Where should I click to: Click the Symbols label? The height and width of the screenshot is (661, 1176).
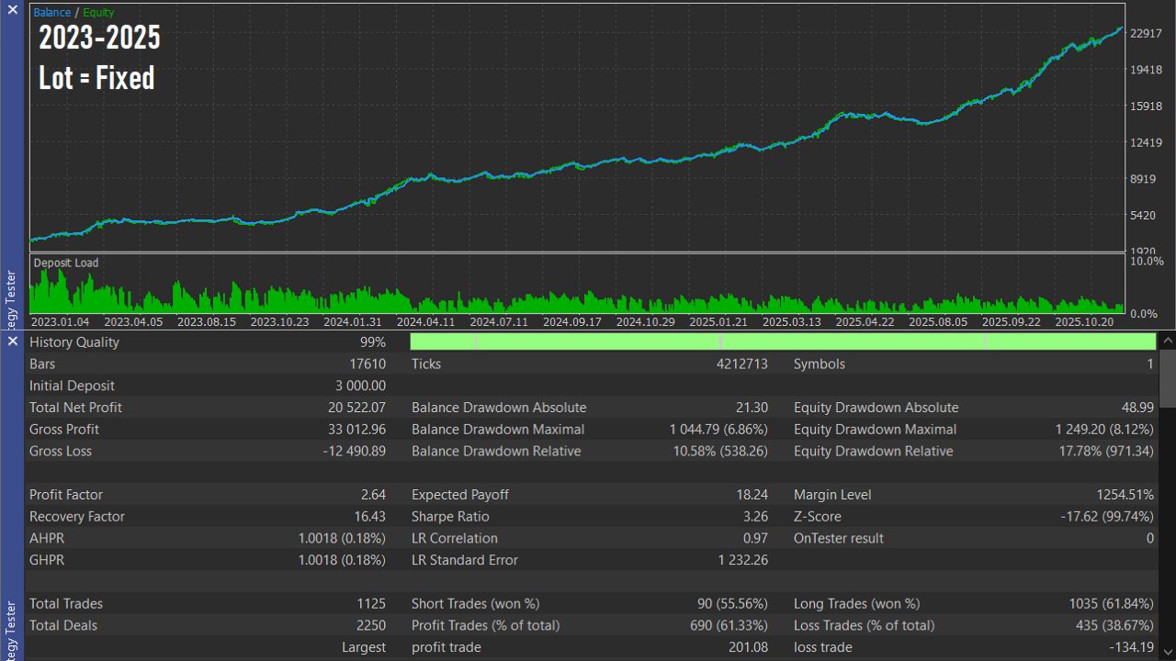pos(820,364)
